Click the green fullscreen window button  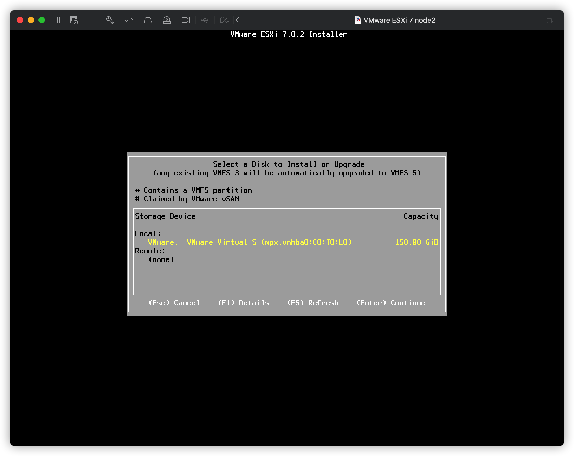(x=42, y=20)
